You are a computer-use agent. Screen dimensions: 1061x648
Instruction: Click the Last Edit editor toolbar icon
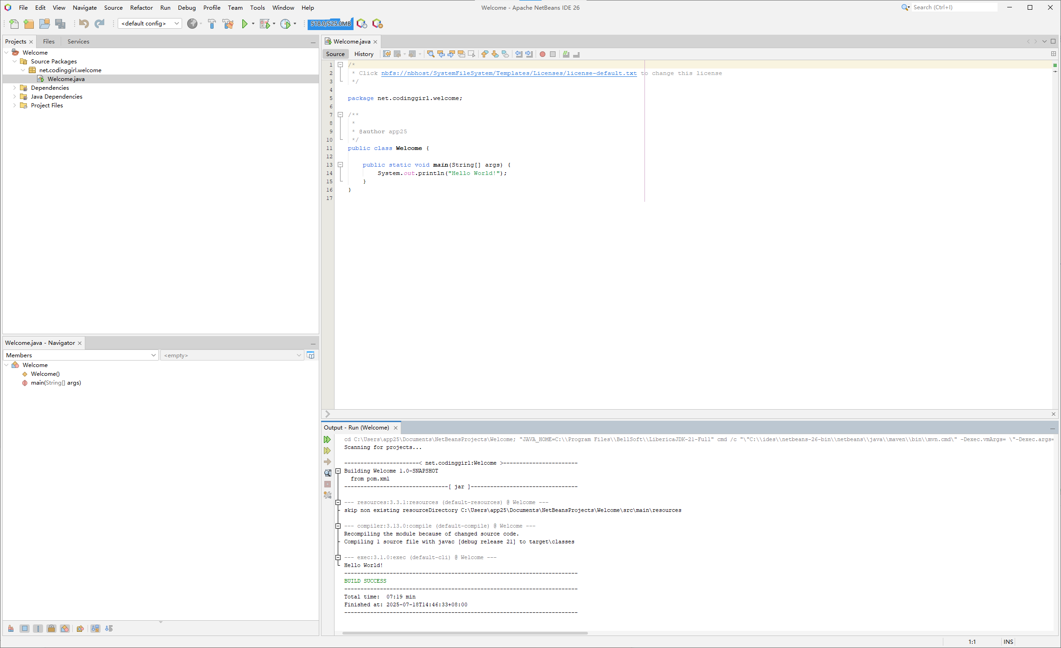point(387,54)
